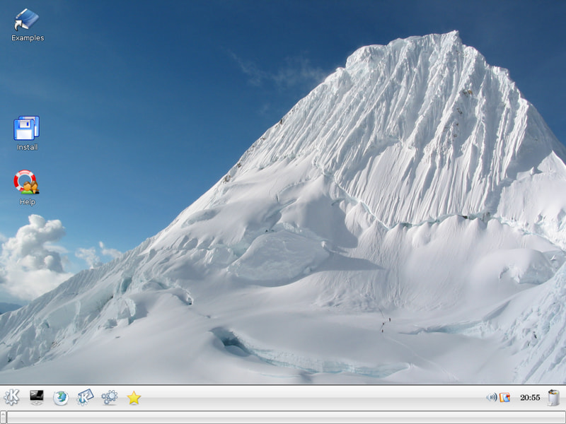566x424 pixels.
Task: Click the "Help" text label
Action: (x=28, y=202)
